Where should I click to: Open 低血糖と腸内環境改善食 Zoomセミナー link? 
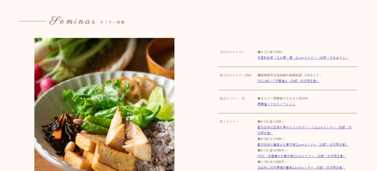coord(301,168)
